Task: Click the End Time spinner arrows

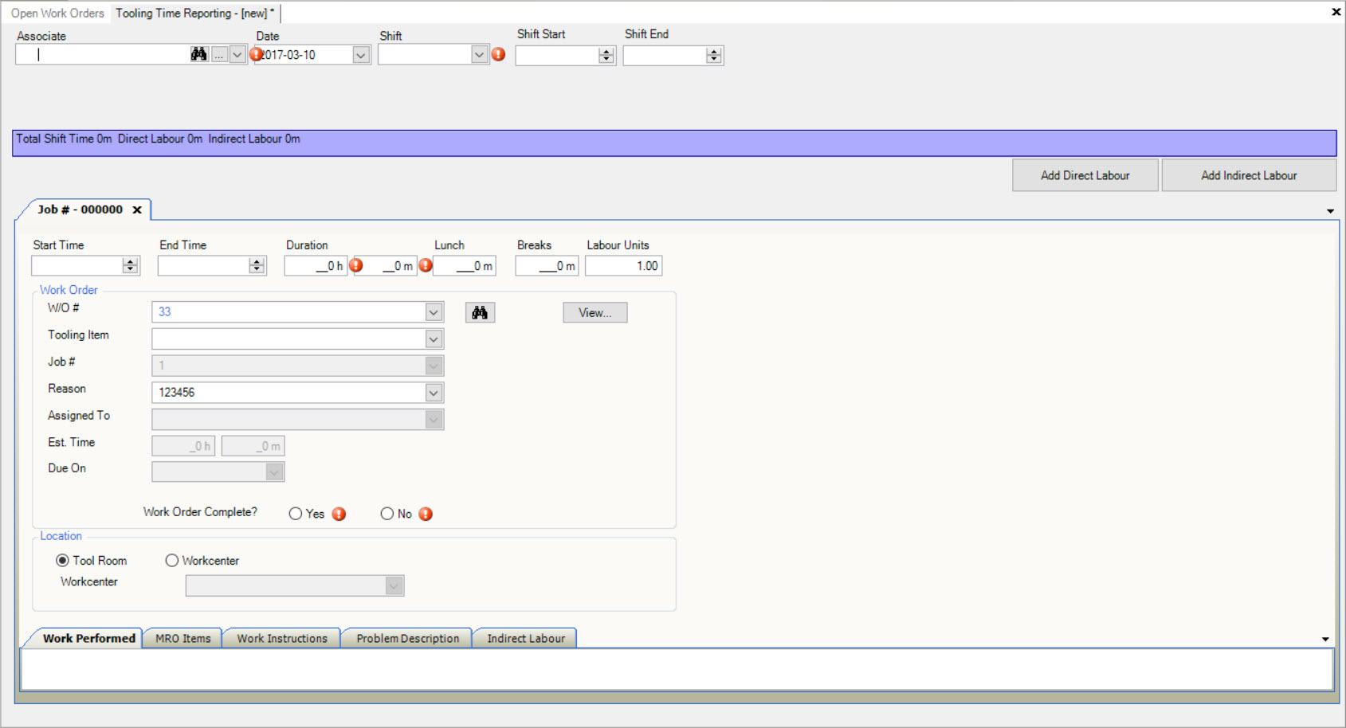Action: (257, 265)
